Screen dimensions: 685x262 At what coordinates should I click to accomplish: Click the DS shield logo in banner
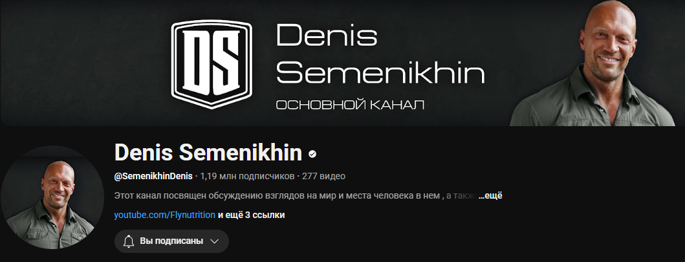coord(212,64)
